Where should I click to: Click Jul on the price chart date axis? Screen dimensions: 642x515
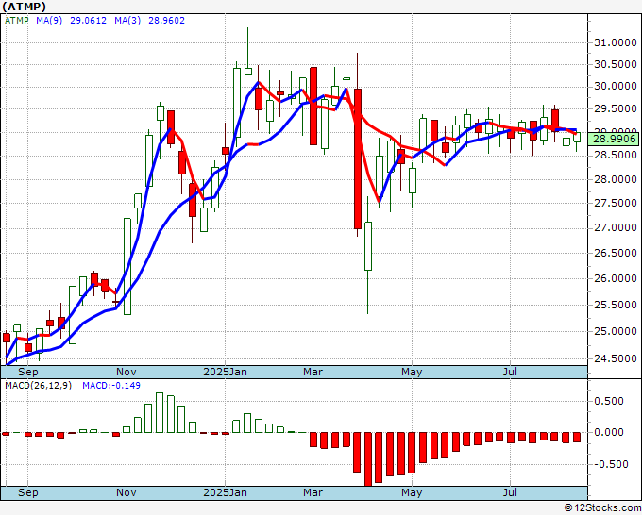point(510,372)
